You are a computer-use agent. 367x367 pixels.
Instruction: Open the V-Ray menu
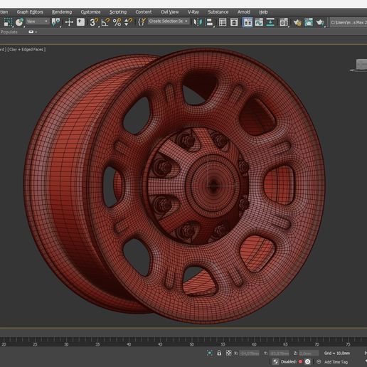click(x=193, y=12)
